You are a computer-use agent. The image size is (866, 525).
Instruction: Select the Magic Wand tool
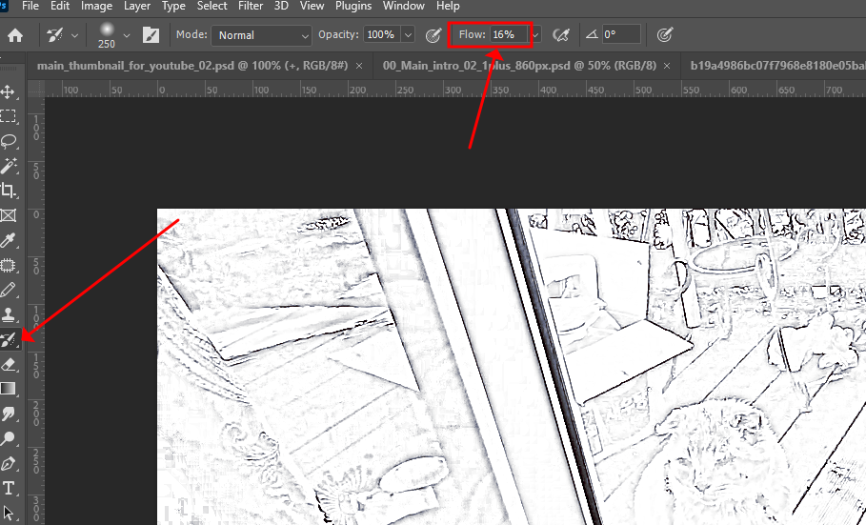pos(8,166)
